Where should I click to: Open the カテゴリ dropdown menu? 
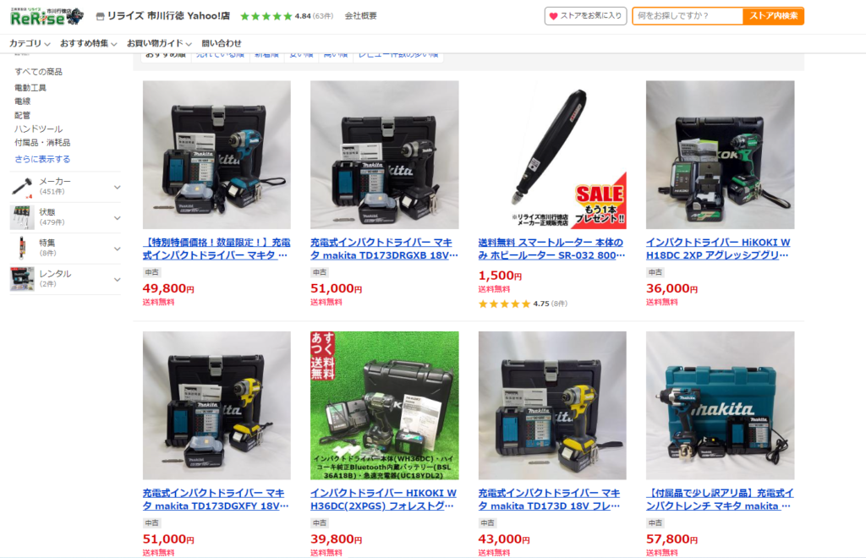click(x=30, y=43)
